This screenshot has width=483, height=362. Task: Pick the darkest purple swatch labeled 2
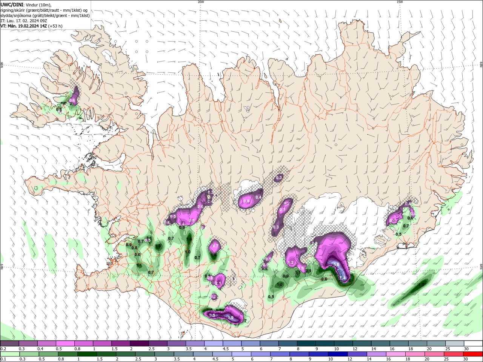(139, 344)
